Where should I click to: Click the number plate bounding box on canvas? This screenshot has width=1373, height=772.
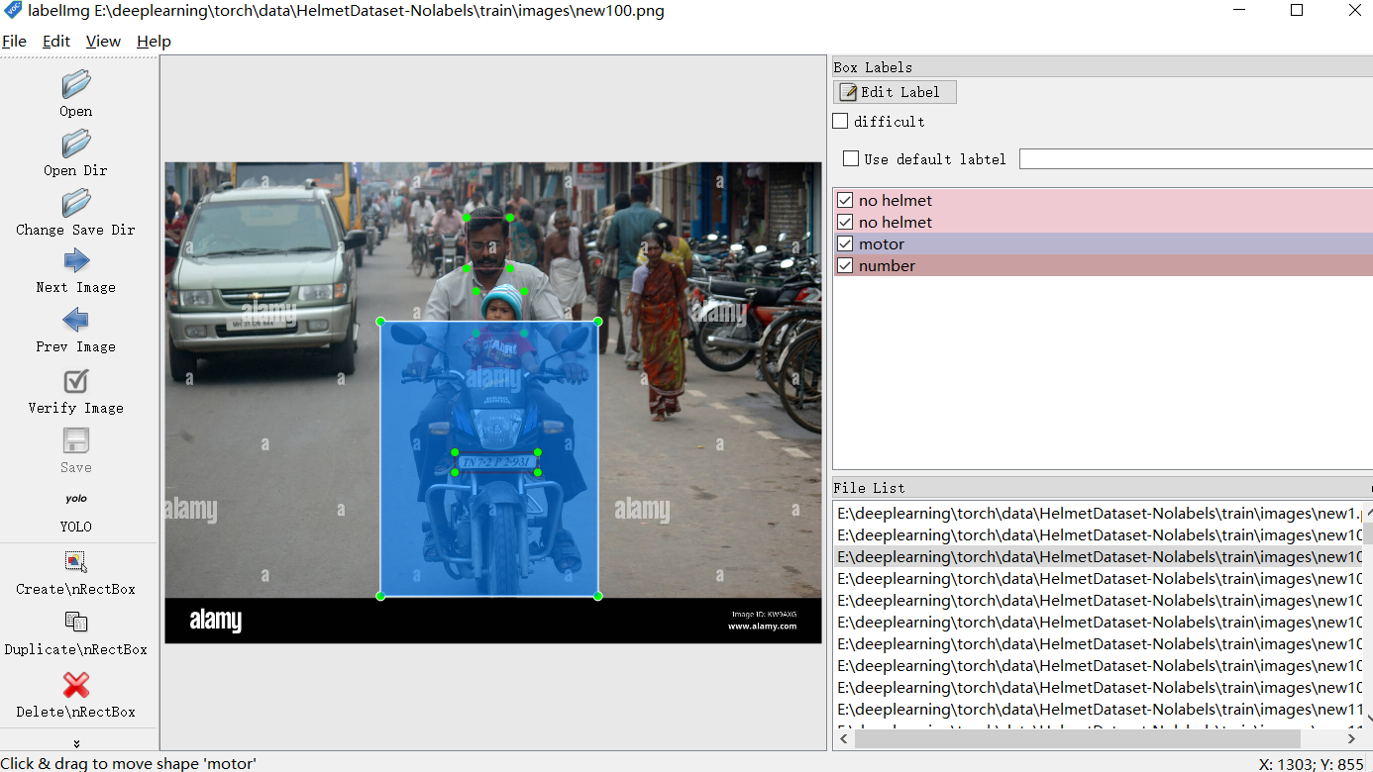coord(496,462)
